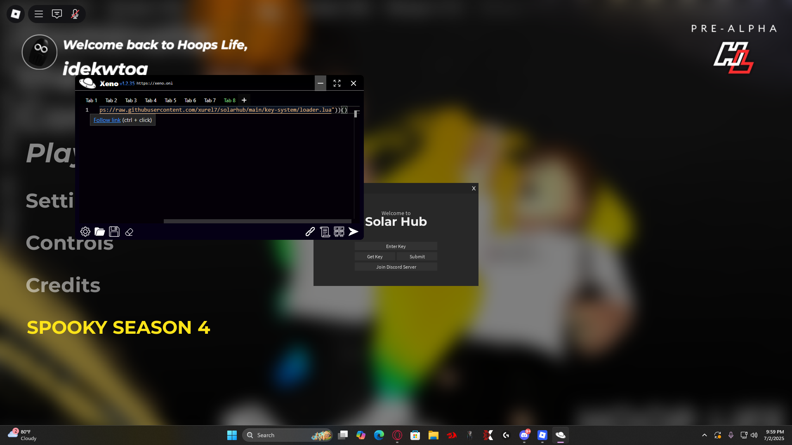Click the SPOOKY SEASON 4 banner text
Viewport: 792px width, 445px height.
pos(118,328)
